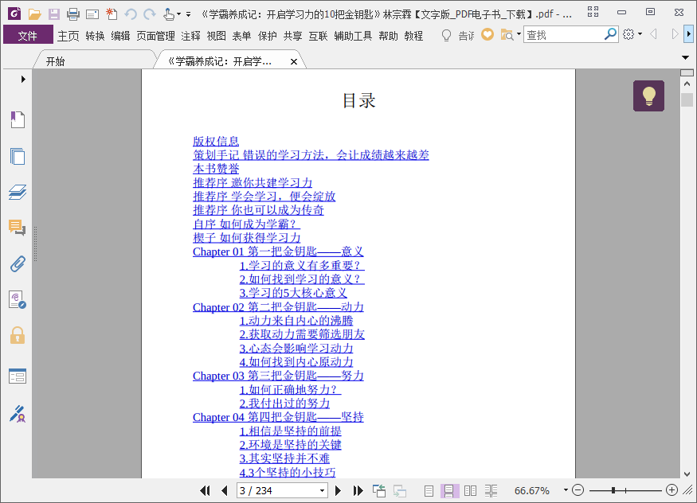This screenshot has height=503, width=697.
Task: Open the zoom percentage dropdown
Action: point(566,490)
